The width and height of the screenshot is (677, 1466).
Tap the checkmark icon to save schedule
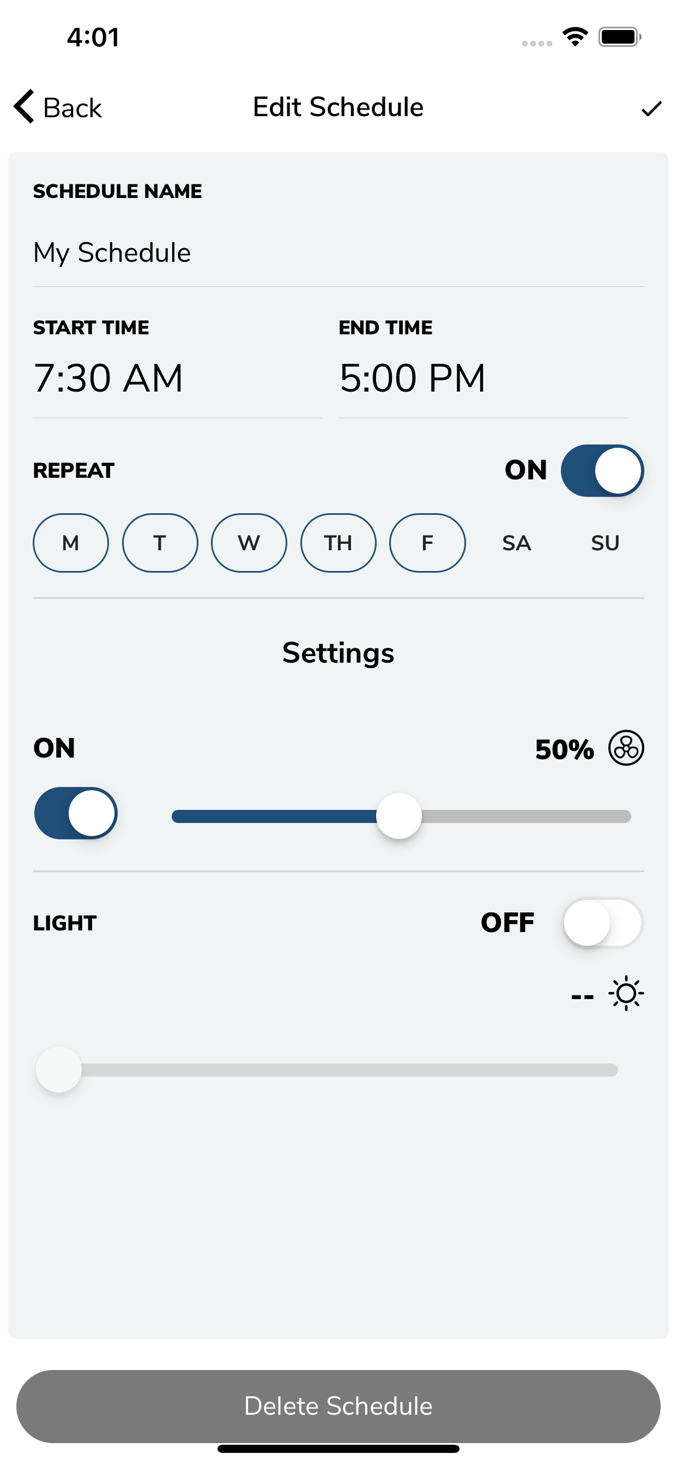pyautogui.click(x=651, y=108)
